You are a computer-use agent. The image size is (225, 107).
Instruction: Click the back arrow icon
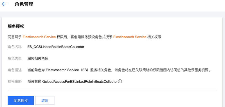point(4,4)
